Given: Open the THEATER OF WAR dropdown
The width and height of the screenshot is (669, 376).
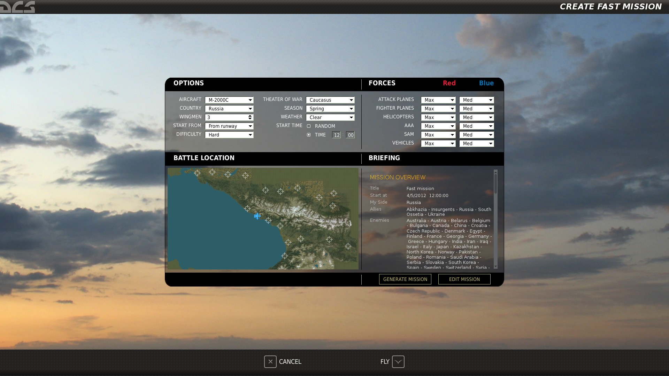Looking at the screenshot, I should (330, 100).
